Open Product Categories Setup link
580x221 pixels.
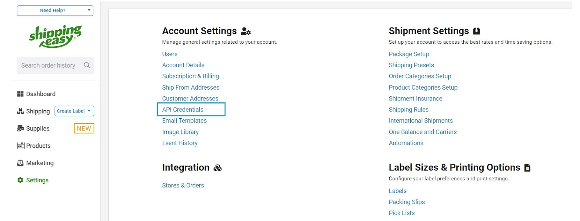423,88
